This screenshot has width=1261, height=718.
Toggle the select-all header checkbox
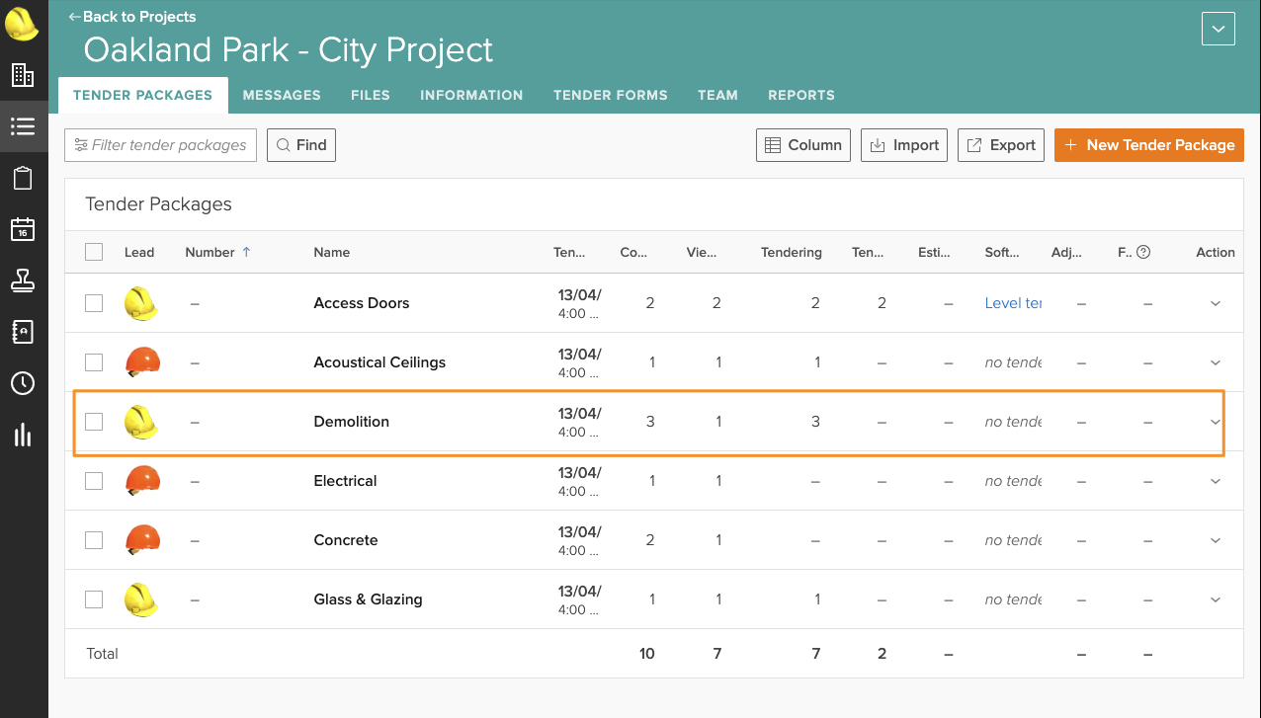[94, 252]
